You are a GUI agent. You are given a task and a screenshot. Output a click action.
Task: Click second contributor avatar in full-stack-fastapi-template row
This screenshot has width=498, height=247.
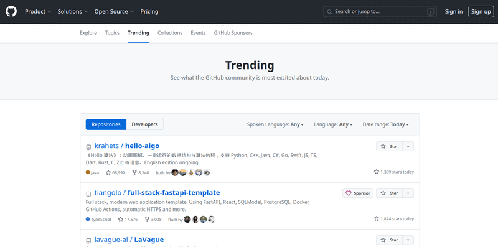pyautogui.click(x=195, y=219)
